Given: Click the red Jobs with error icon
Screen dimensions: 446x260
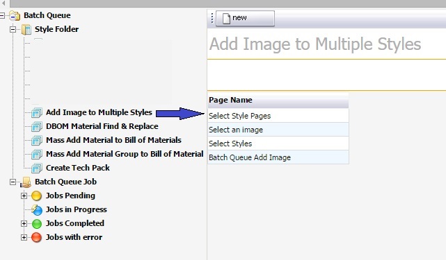Looking at the screenshot, I should (x=36, y=237).
